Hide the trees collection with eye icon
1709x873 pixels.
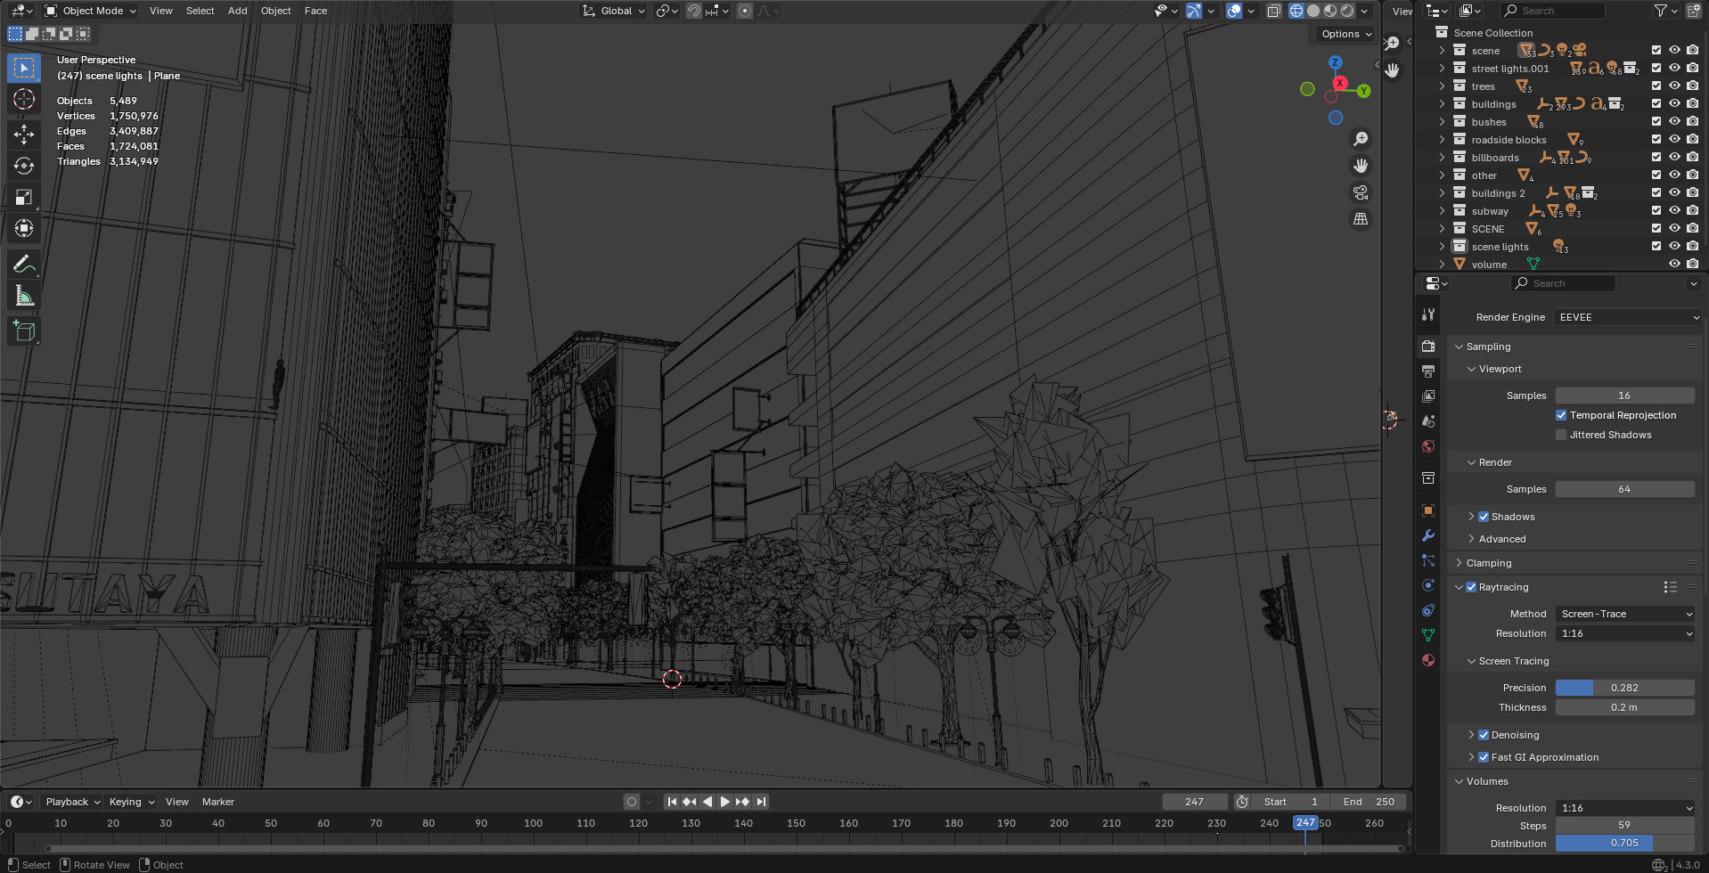(1674, 86)
